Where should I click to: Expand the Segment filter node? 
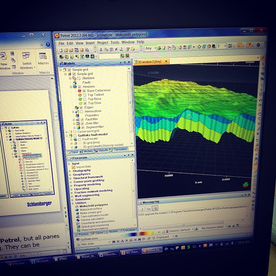pyautogui.click(x=74, y=128)
